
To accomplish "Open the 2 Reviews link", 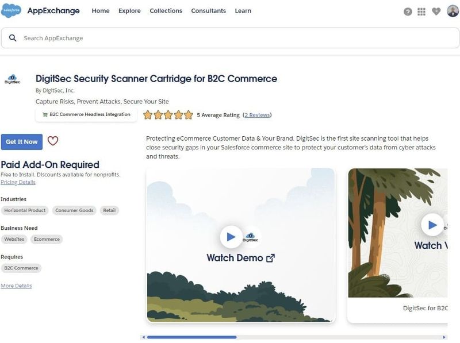I will (257, 115).
